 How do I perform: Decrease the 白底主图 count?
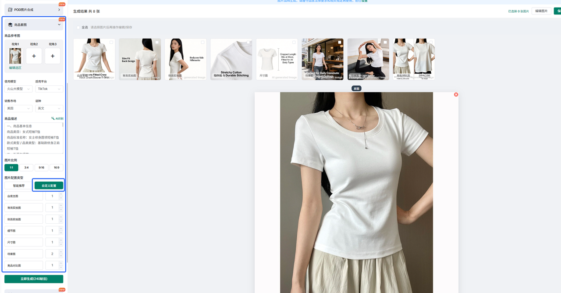[61, 198]
